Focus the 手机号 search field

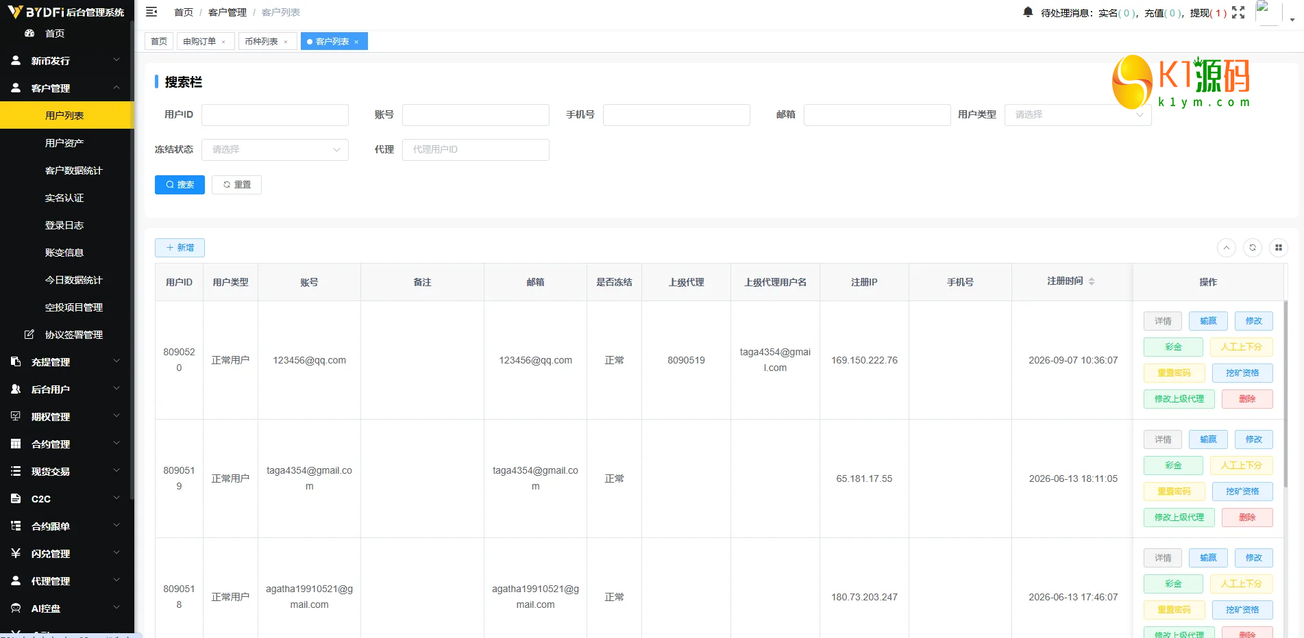coord(676,114)
